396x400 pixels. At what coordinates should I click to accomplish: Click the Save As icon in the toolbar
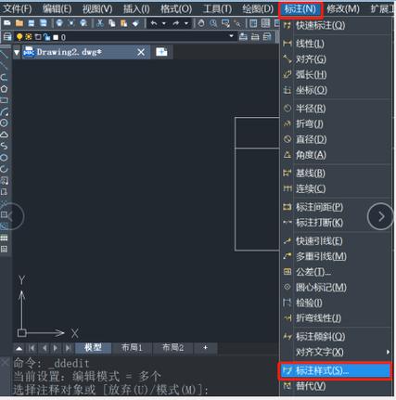coord(44,23)
